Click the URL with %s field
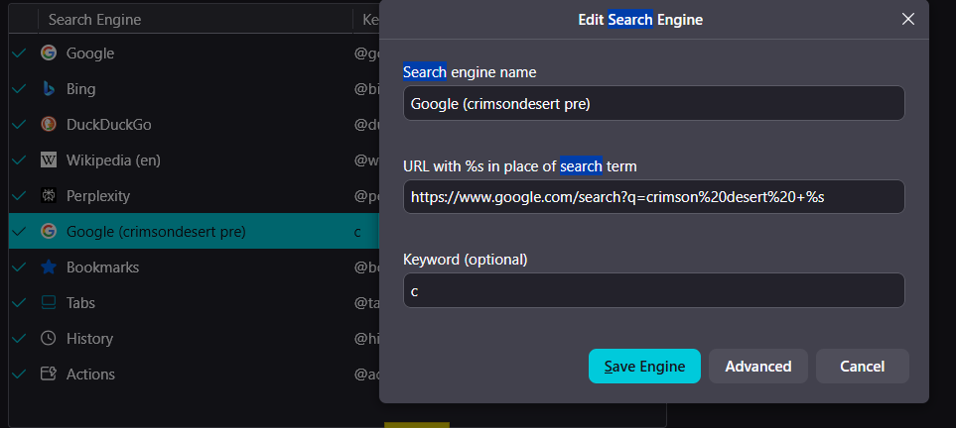This screenshot has height=428, width=956. (x=653, y=196)
